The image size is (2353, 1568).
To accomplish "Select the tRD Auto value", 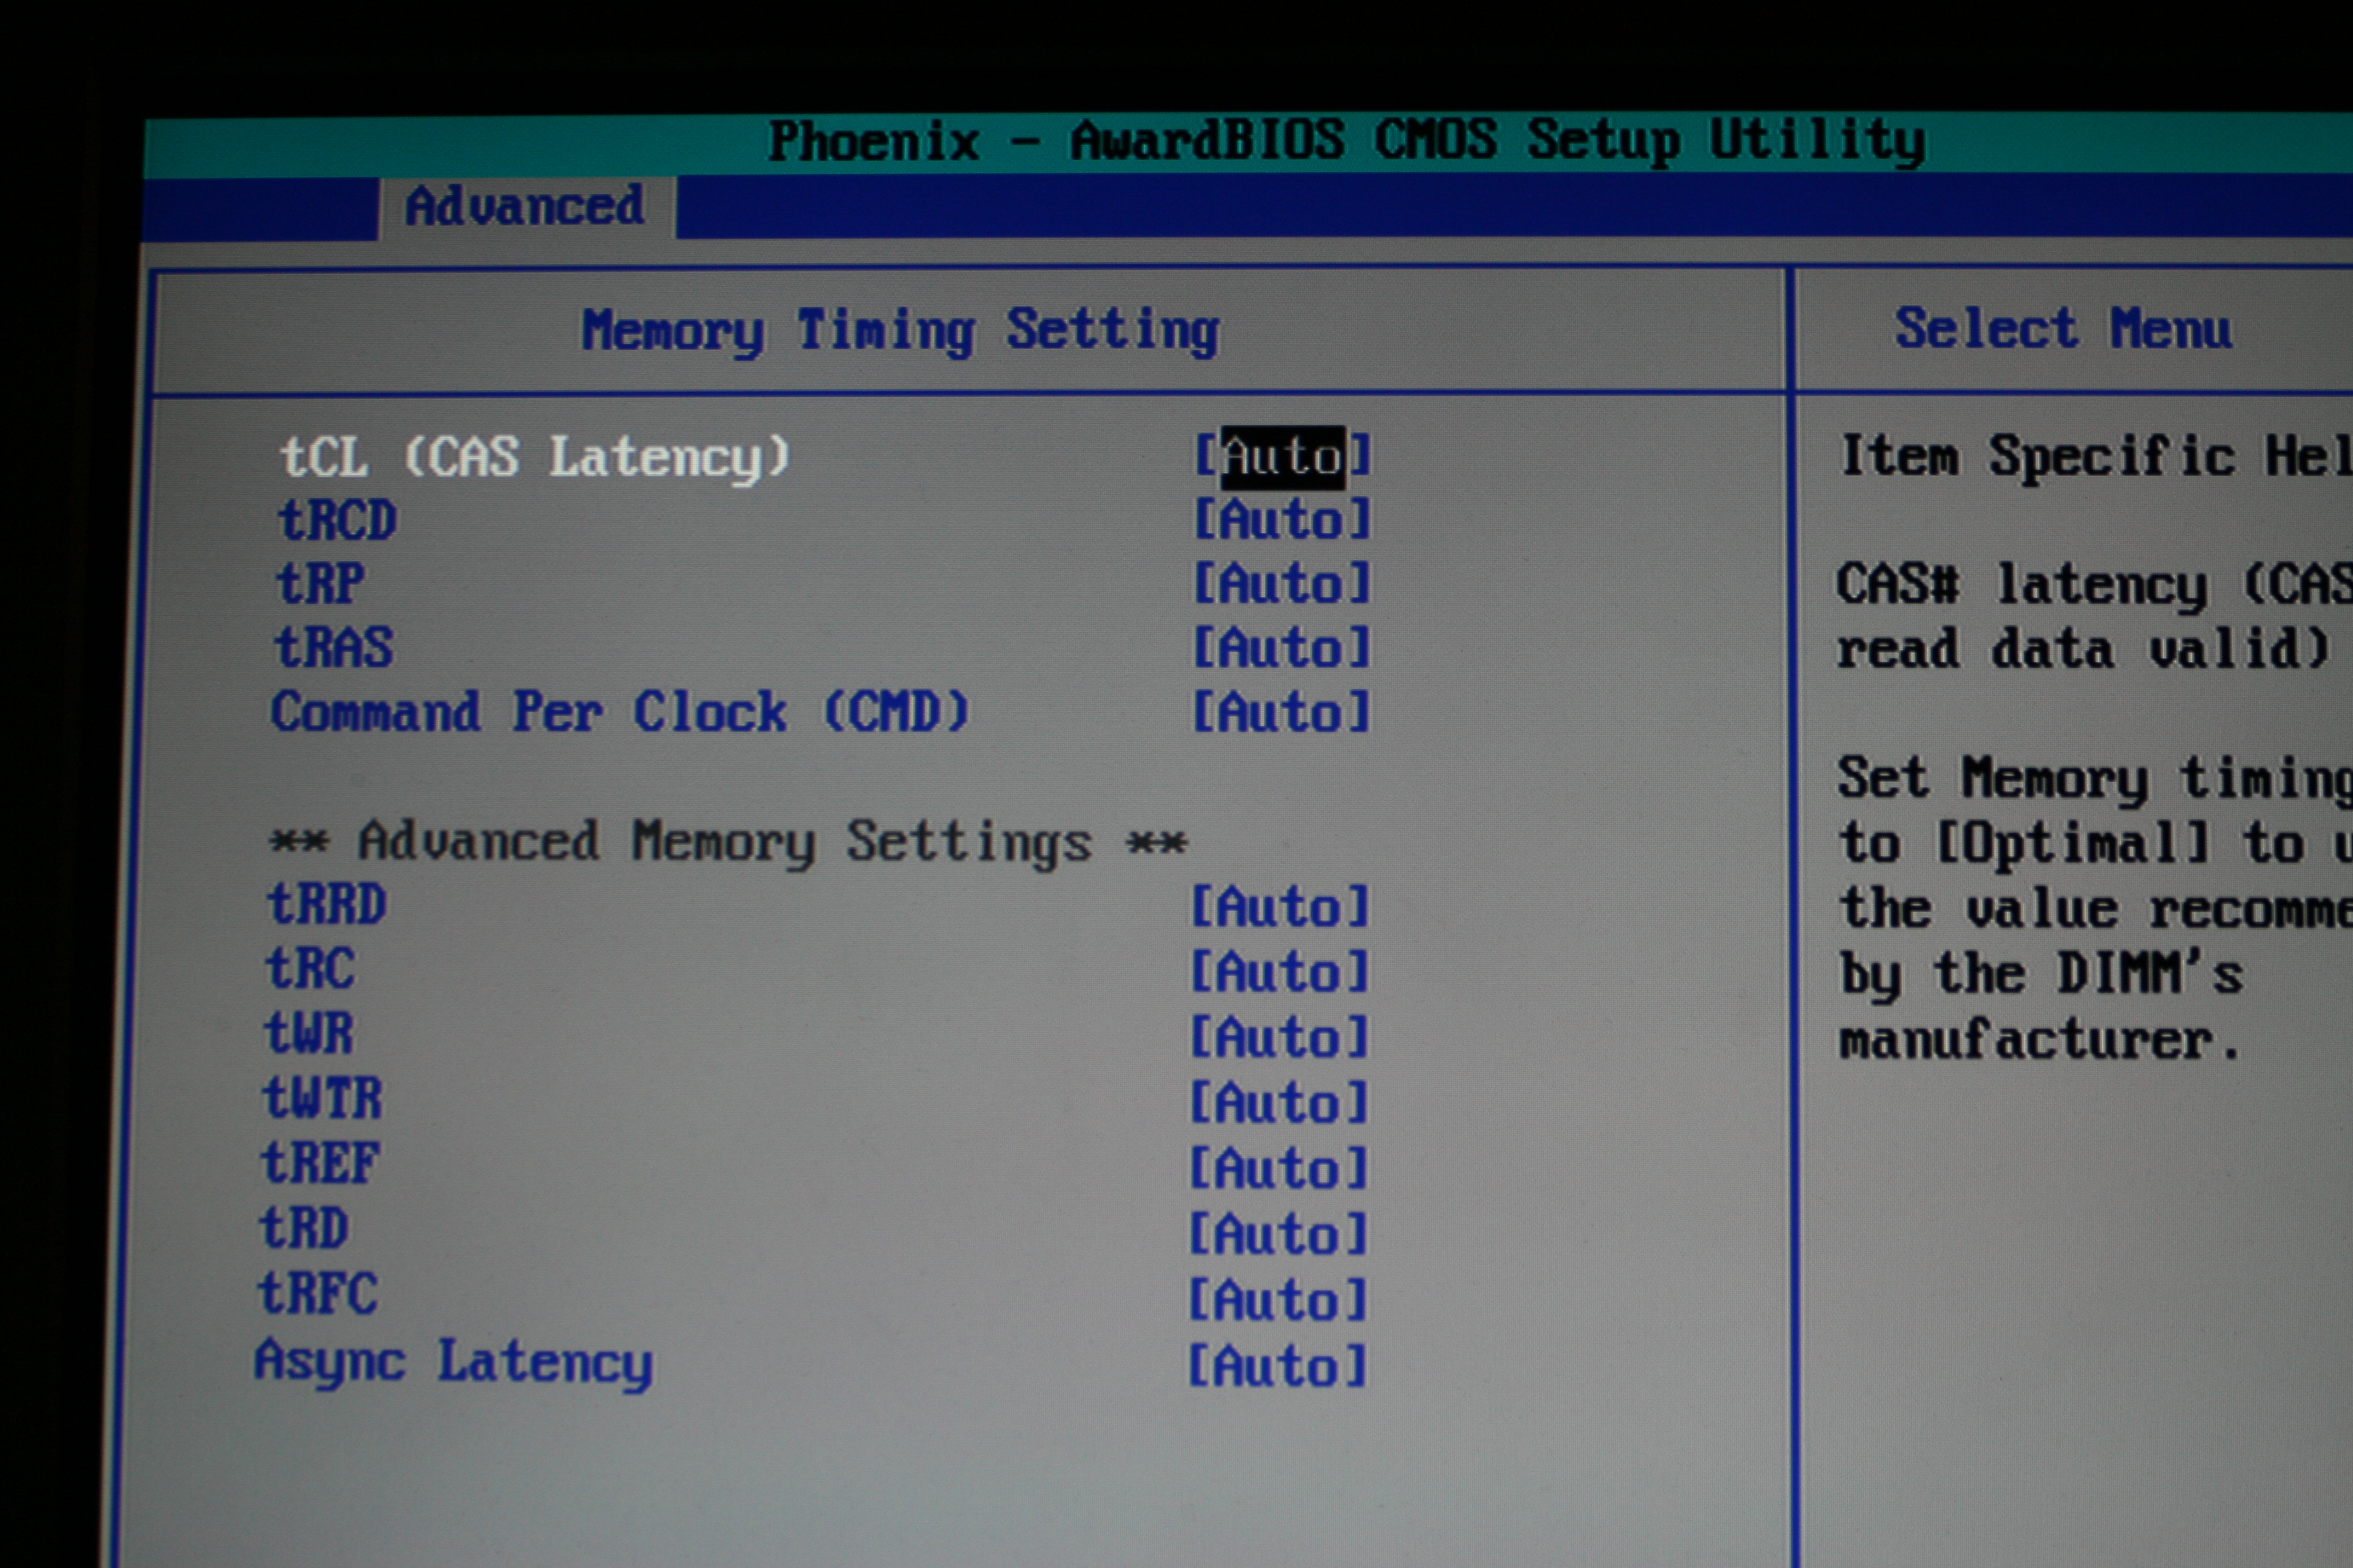I will [x=1278, y=1235].
